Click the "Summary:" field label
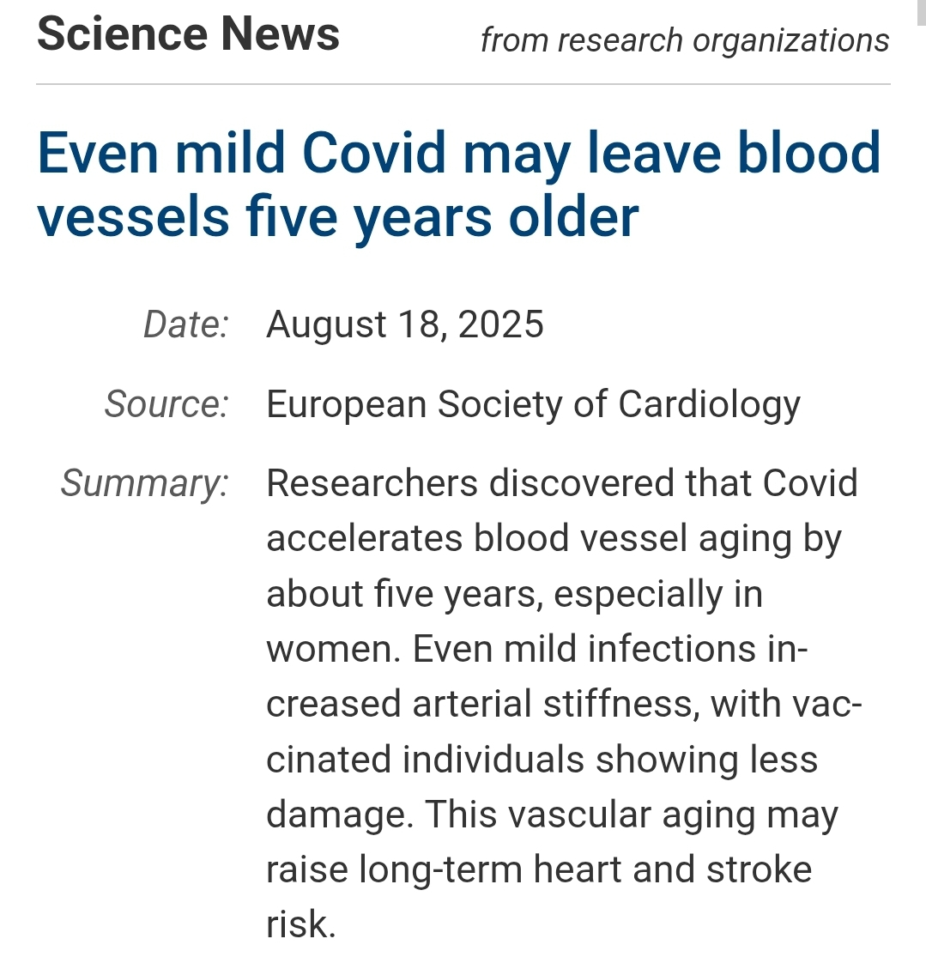This screenshot has height=957, width=926. (x=144, y=482)
